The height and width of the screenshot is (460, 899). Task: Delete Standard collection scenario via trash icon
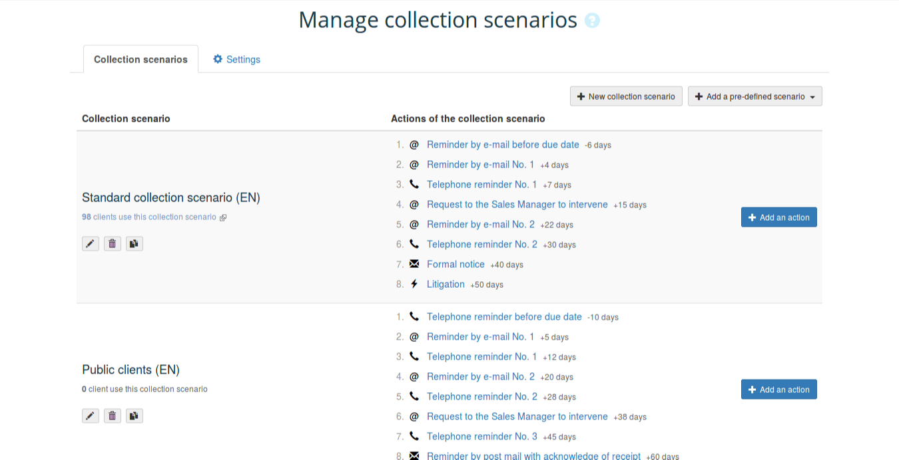(x=113, y=244)
